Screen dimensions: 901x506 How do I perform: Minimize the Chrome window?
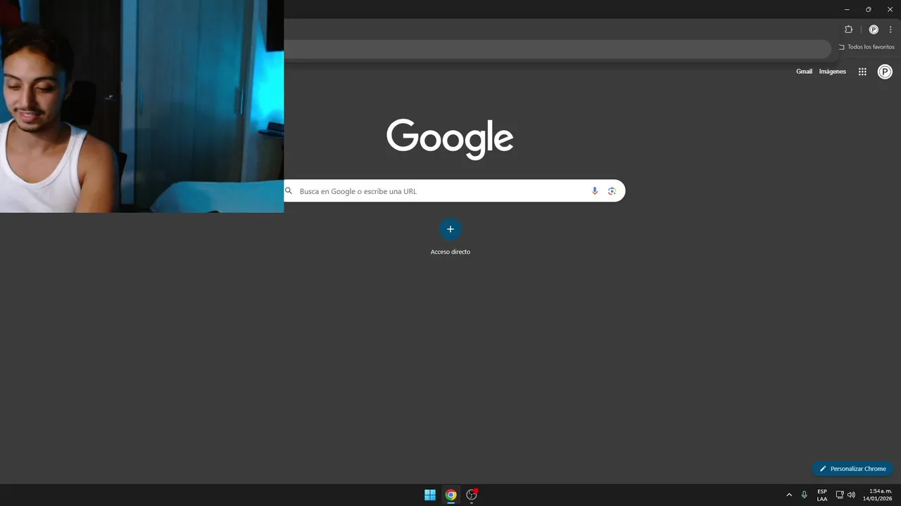(x=847, y=9)
